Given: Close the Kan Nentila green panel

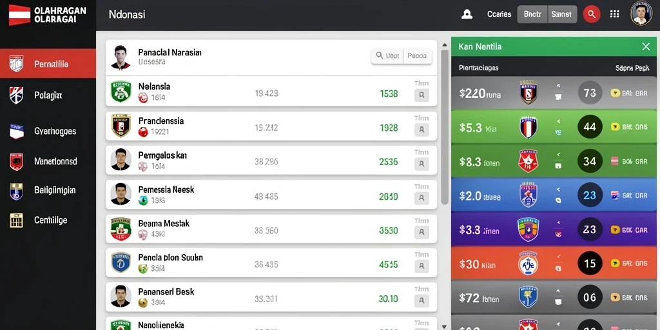Looking at the screenshot, I should (646, 46).
